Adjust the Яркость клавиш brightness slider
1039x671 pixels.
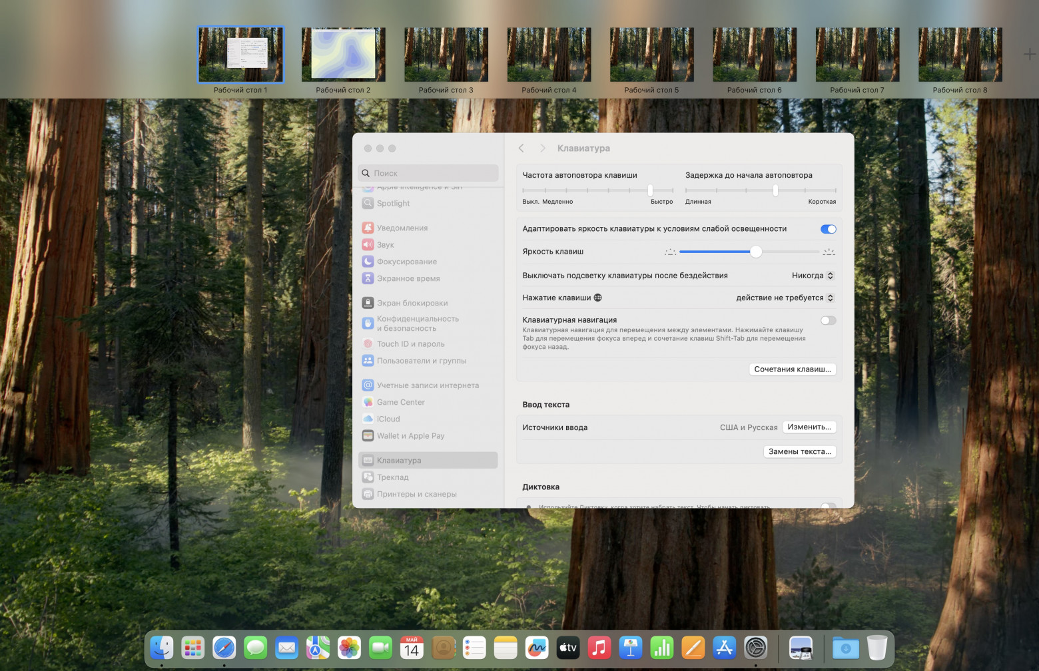[756, 252]
